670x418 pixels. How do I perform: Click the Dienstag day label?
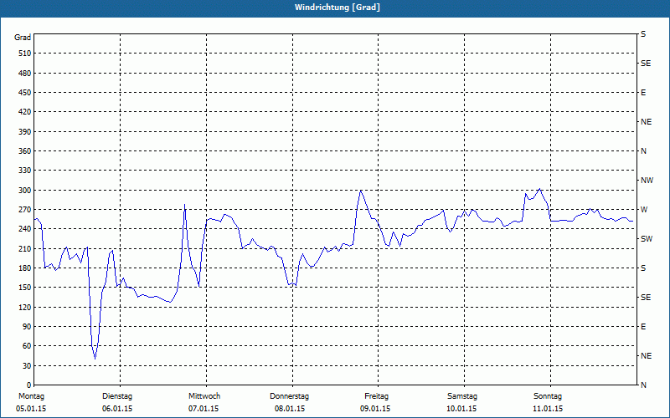(x=117, y=396)
